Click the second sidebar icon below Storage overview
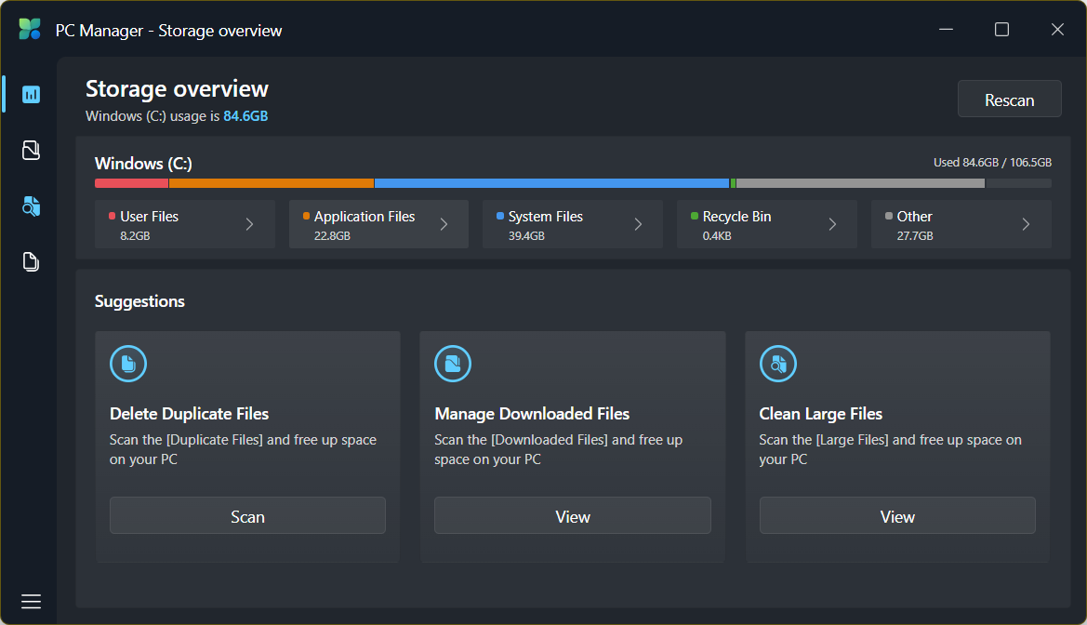Screen dimensions: 1087x625 click(x=31, y=150)
